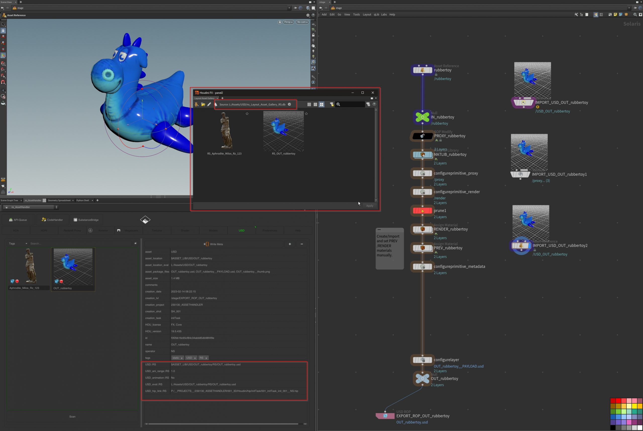Star the RS_OUT_rubbertoy gallery item
Viewport: 643px width, 431px height.
coord(306,114)
